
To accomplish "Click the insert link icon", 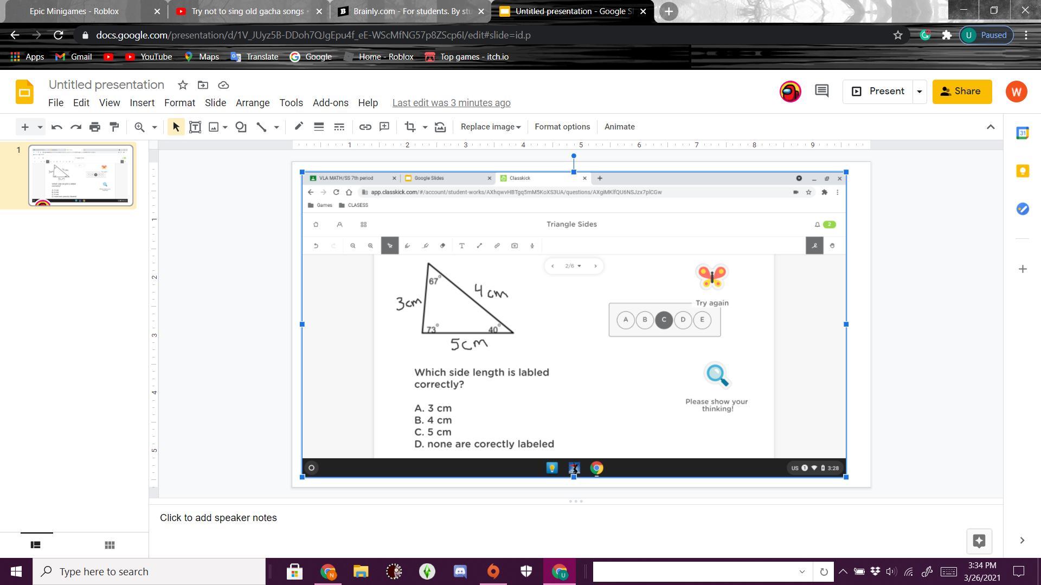I will click(x=365, y=127).
